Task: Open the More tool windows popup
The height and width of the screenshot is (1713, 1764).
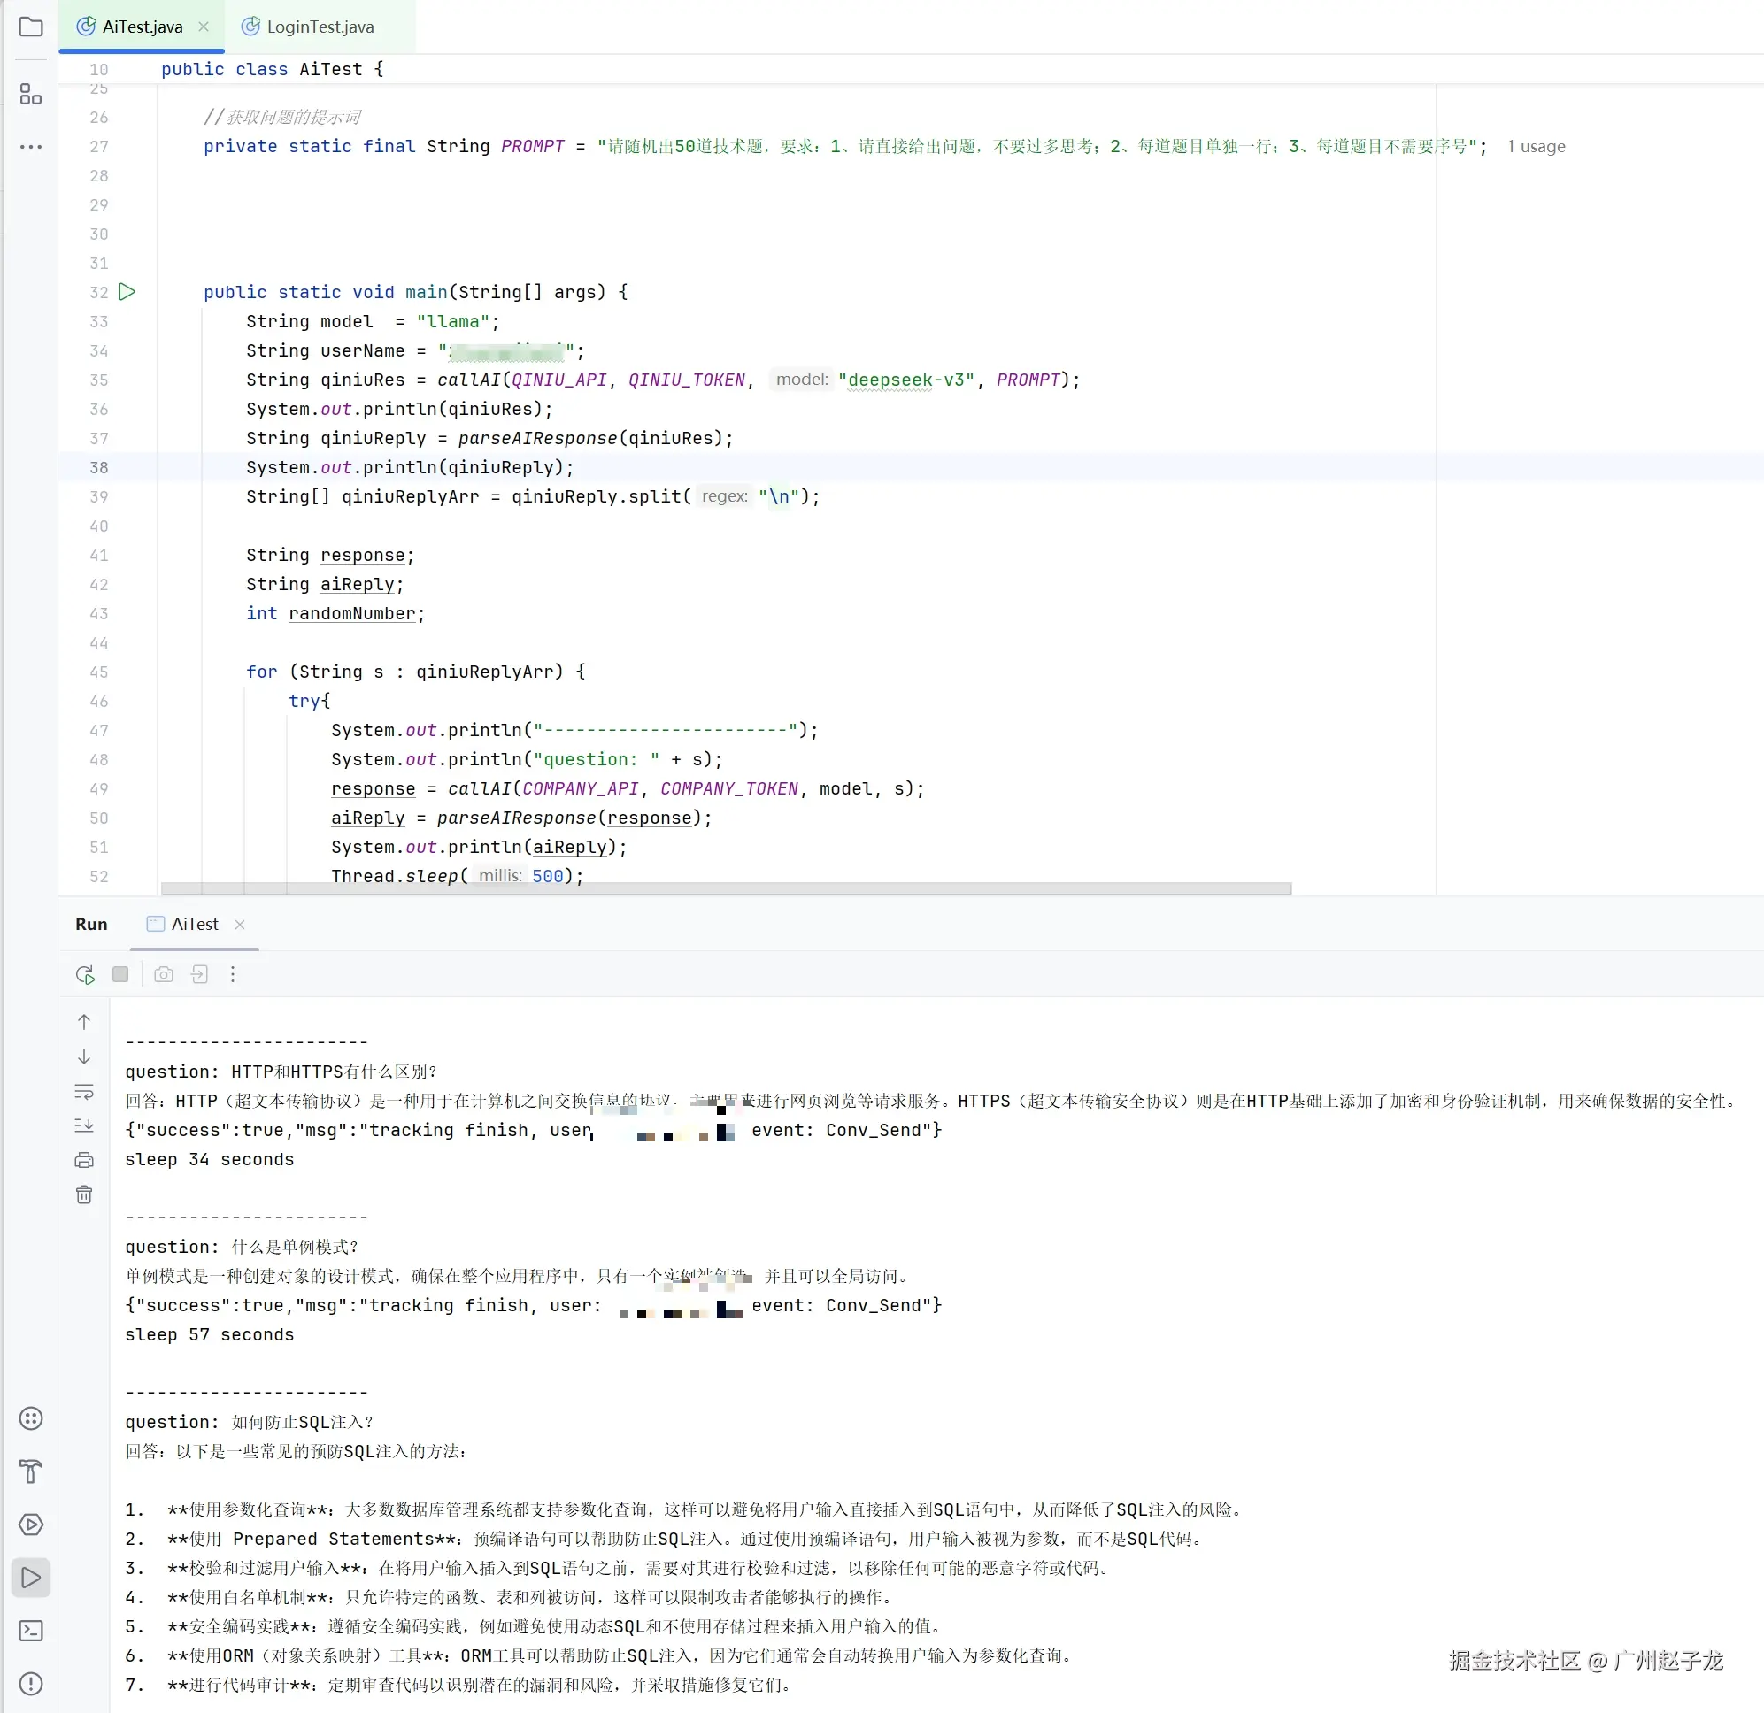Action: point(31,1417)
